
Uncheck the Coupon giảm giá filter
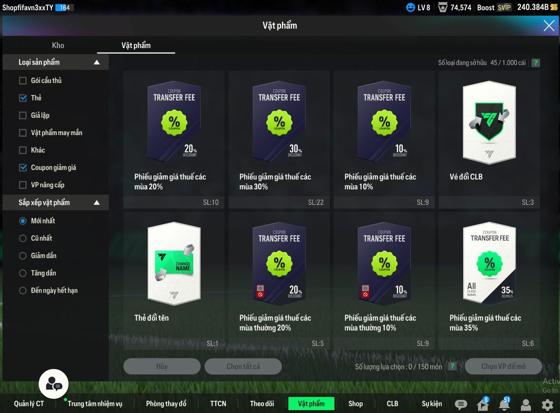(x=23, y=167)
